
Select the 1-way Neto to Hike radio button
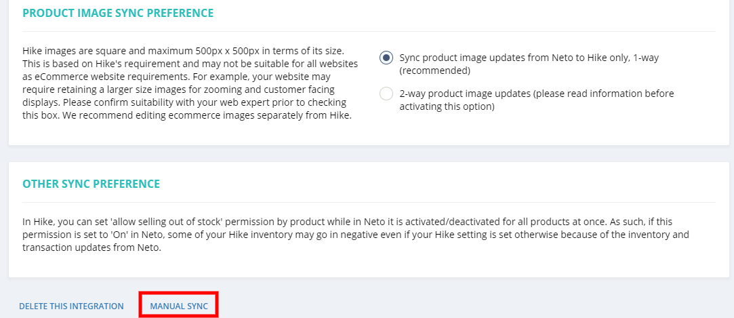(x=386, y=58)
